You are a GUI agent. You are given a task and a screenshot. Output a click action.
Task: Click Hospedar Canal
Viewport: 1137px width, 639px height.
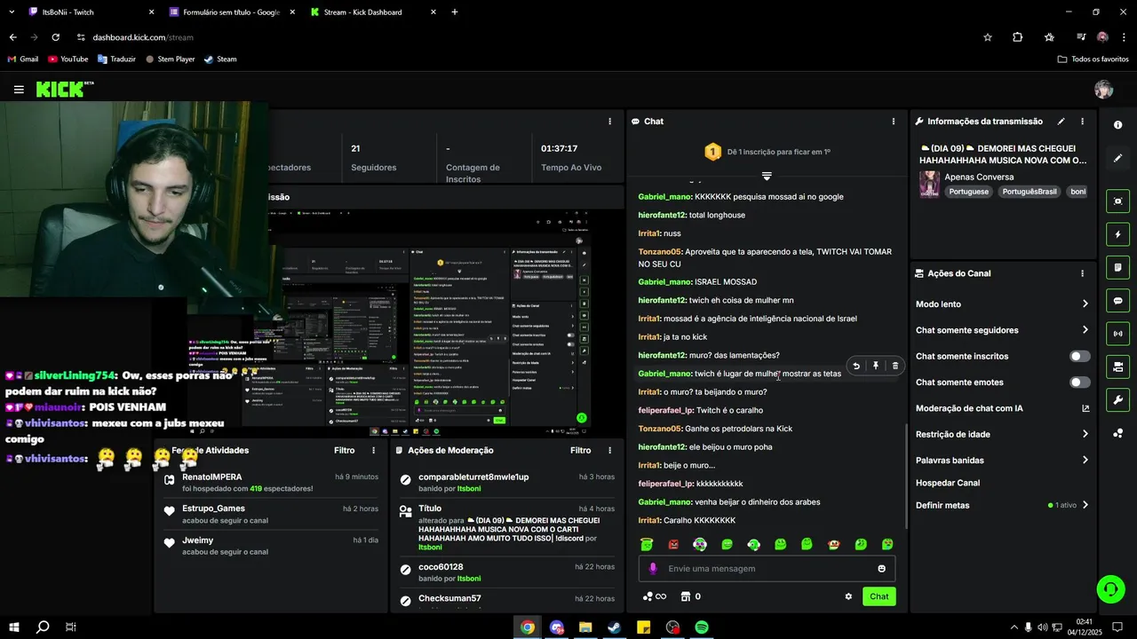[x=948, y=483]
